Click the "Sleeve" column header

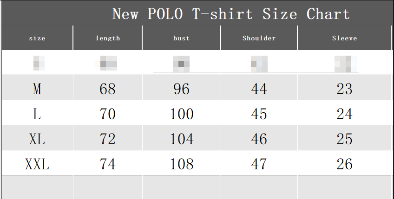pyautogui.click(x=345, y=39)
